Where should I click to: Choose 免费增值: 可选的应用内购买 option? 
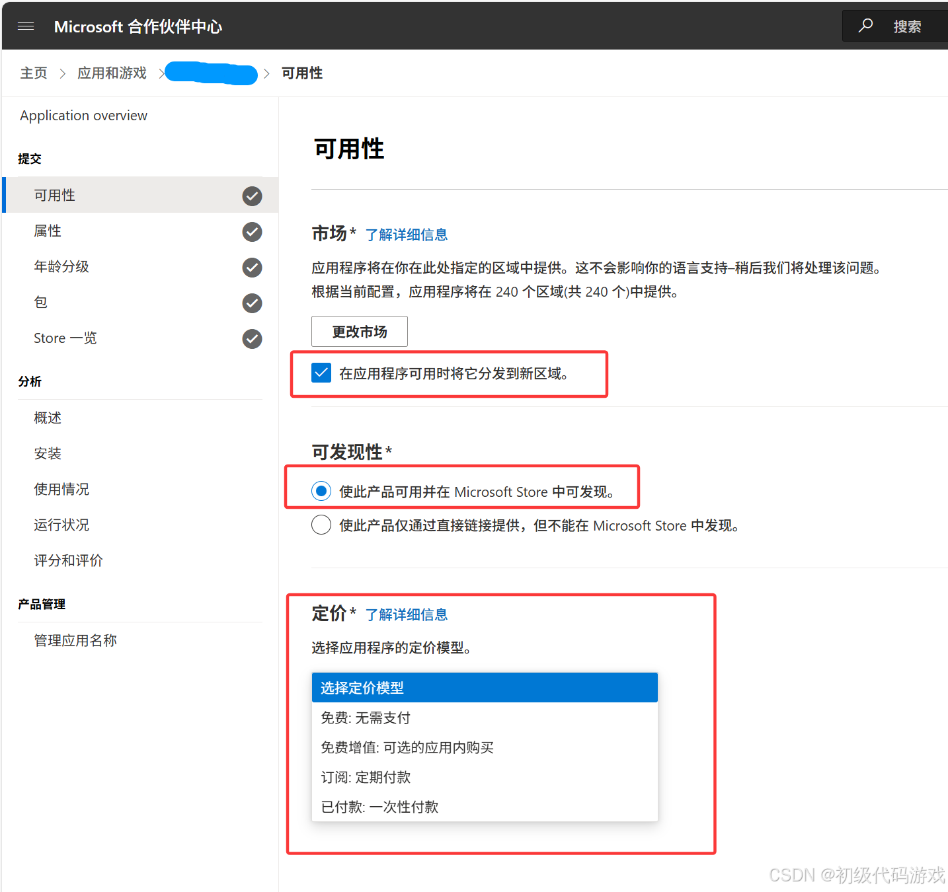pos(485,747)
